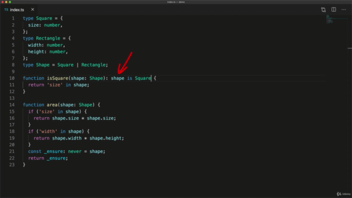Split the editor to the right
Image resolution: width=352 pixels, height=198 pixels.
pos(334,9)
